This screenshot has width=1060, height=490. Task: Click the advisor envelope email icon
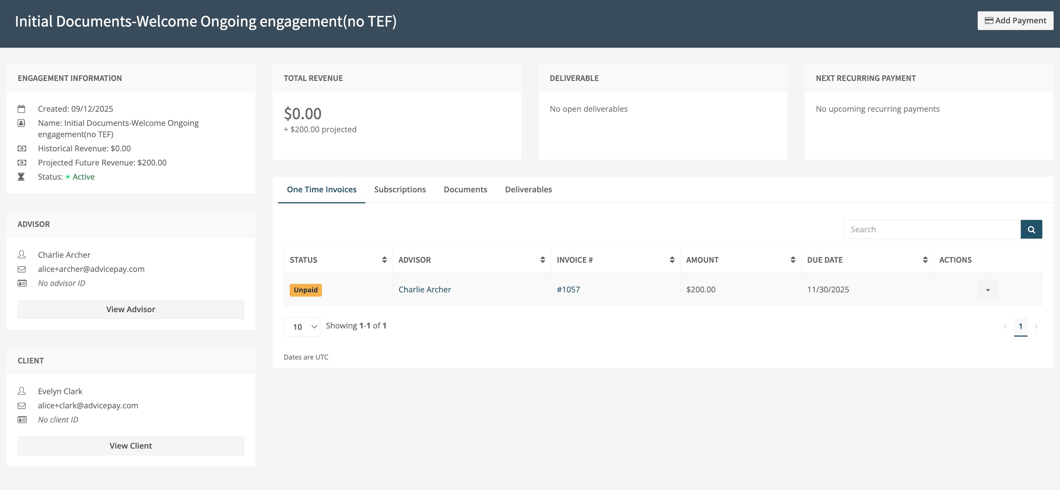pyautogui.click(x=22, y=269)
